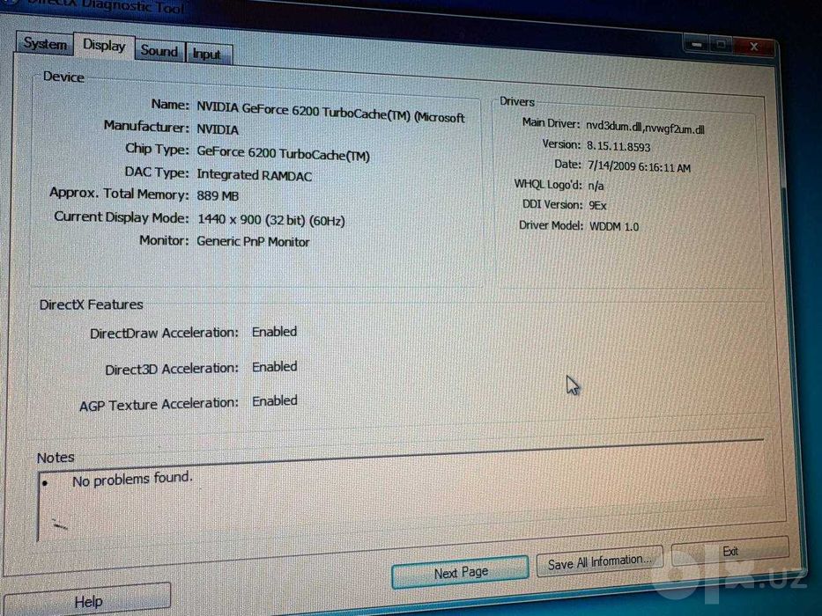Click the Manufacturer value NVIDIA
Screen dimensions: 822x616
pos(218,129)
